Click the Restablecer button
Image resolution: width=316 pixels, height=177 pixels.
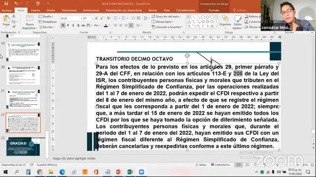tap(48, 22)
